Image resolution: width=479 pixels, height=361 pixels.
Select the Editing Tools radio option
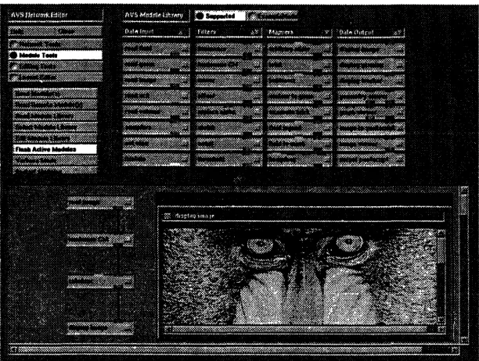coord(56,66)
